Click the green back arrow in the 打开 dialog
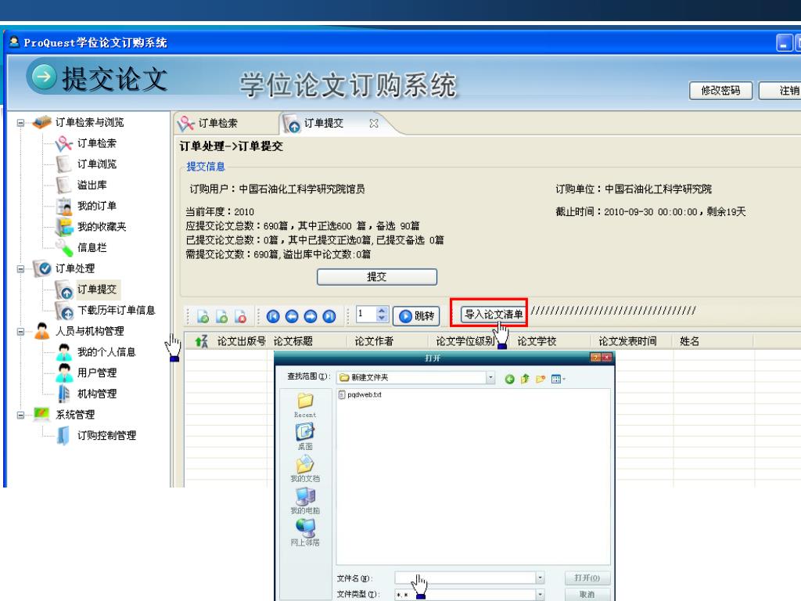The height and width of the screenshot is (601, 801). coord(509,379)
